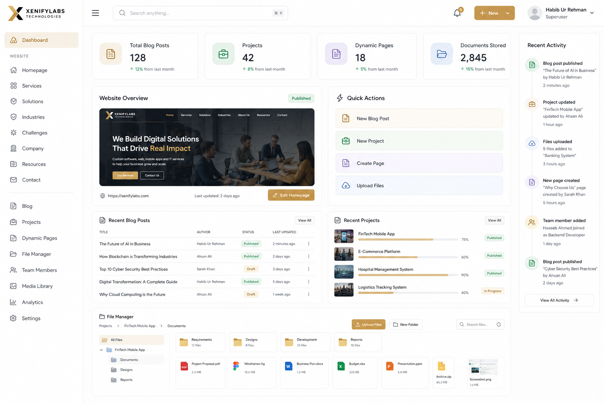604x403 pixels.
Task: Click the user avatar picture
Action: point(534,13)
